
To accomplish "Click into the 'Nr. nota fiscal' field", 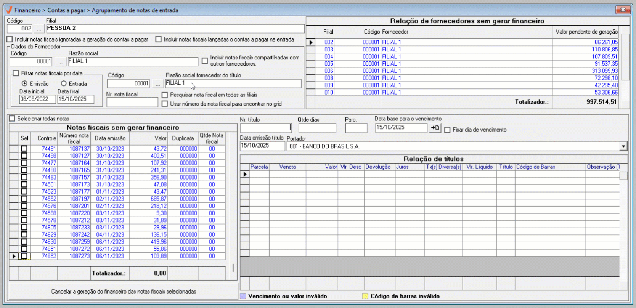I will click(x=132, y=102).
